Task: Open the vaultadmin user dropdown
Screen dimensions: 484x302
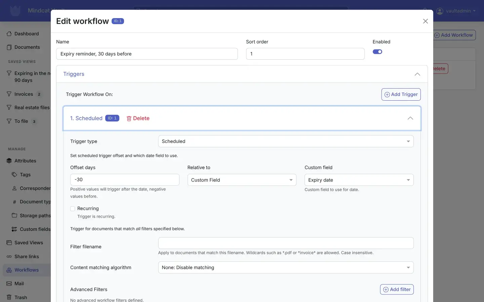Action: pyautogui.click(x=456, y=11)
